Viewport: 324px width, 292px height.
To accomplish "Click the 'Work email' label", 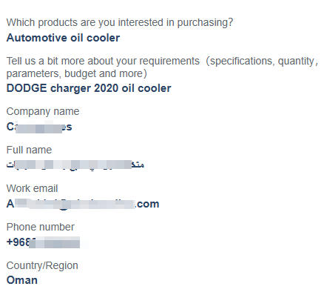I will pos(32,188).
